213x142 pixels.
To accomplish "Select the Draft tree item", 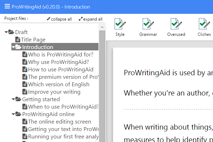I will [21, 32].
